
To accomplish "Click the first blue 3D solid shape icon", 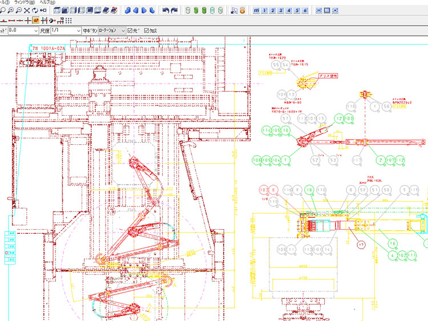I will (x=128, y=10).
